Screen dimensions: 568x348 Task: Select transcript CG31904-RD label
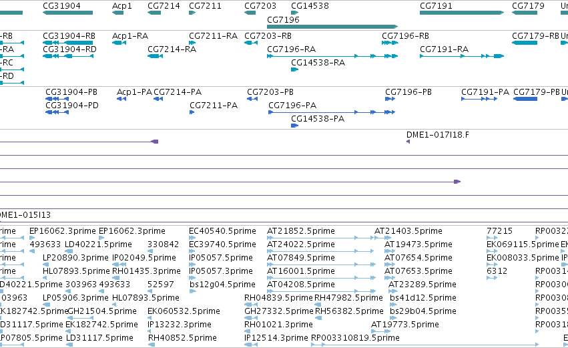tap(69, 49)
